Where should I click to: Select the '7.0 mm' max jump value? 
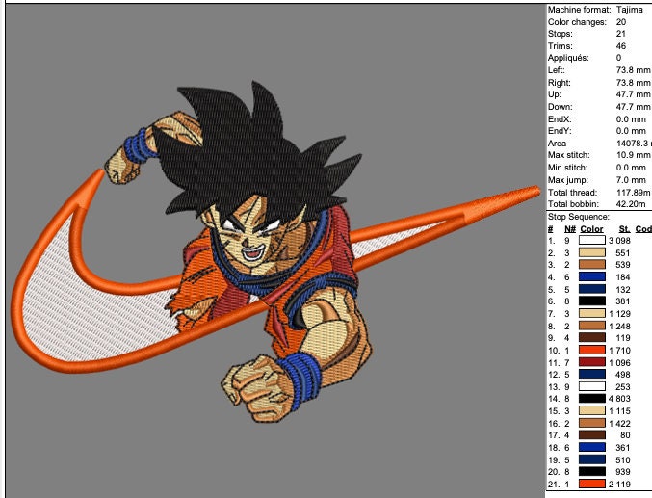tap(631, 180)
